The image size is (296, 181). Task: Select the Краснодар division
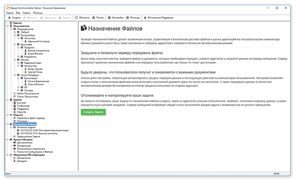point(26,44)
